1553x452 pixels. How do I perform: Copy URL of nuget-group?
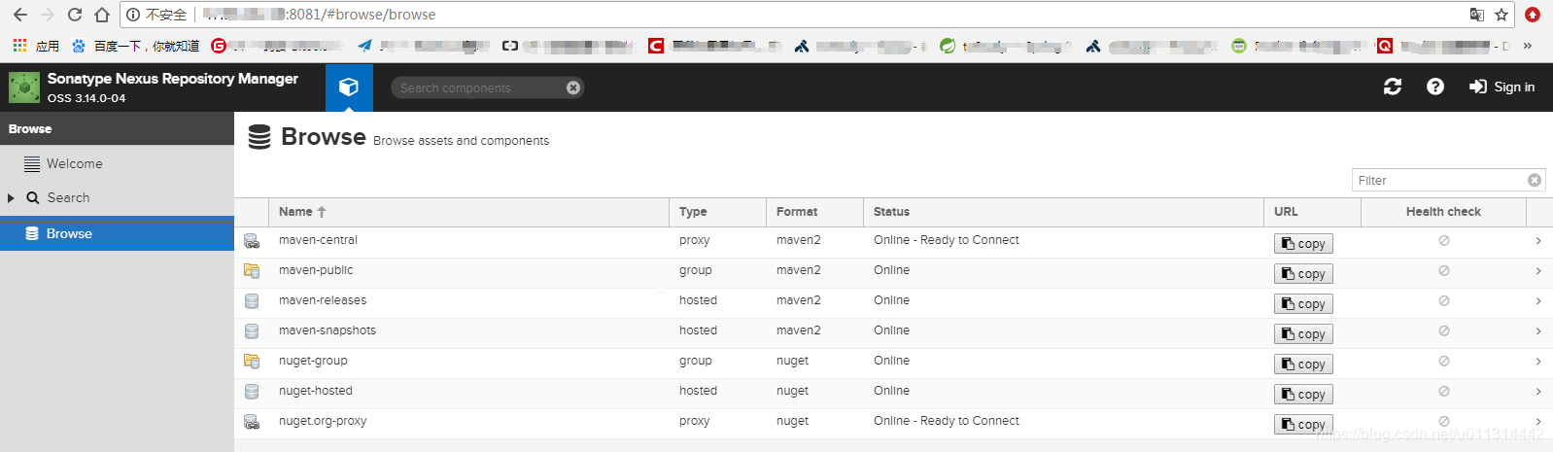tap(1303, 365)
